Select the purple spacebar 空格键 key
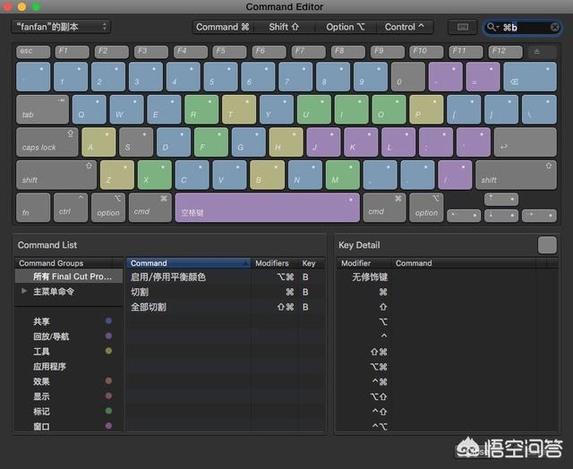 tap(267, 208)
